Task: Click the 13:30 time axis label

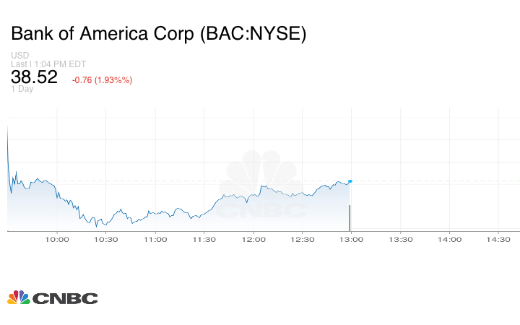Action: [x=401, y=240]
